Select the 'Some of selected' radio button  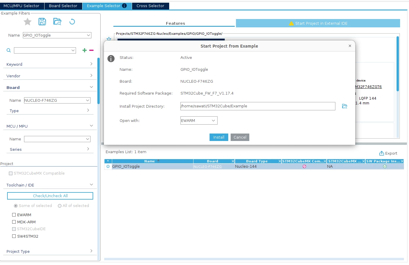(16, 206)
